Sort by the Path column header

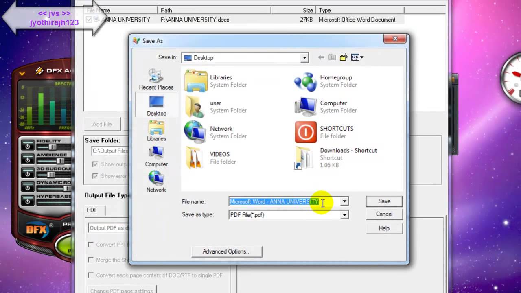pyautogui.click(x=214, y=10)
